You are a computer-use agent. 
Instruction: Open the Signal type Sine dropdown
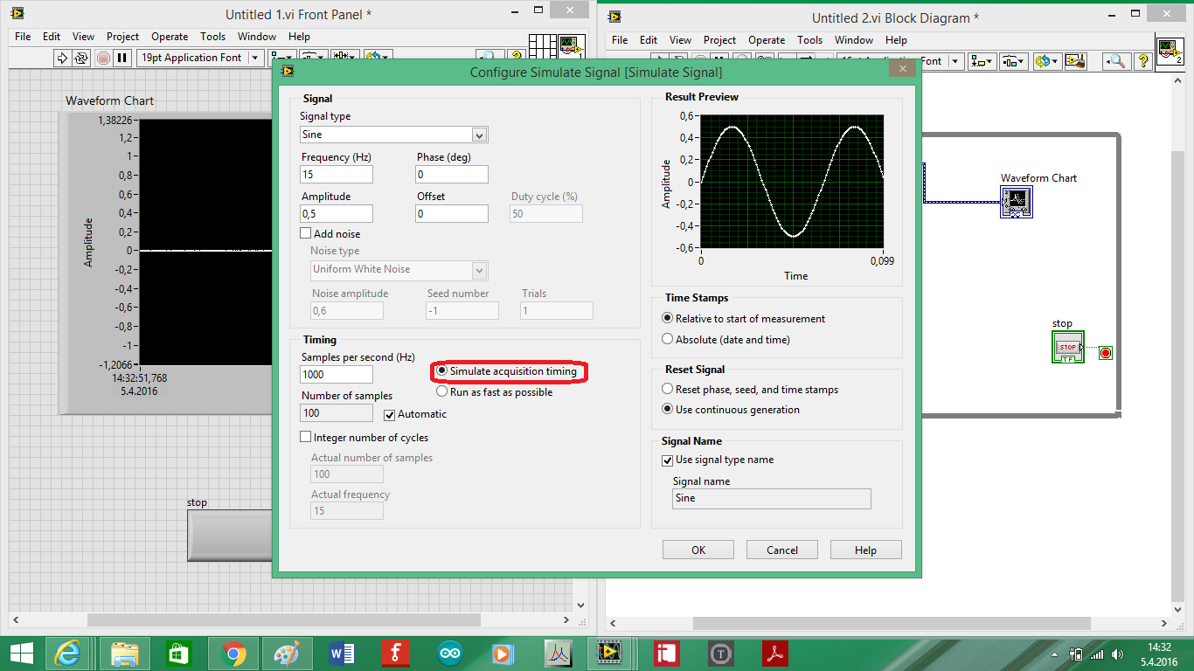(479, 135)
